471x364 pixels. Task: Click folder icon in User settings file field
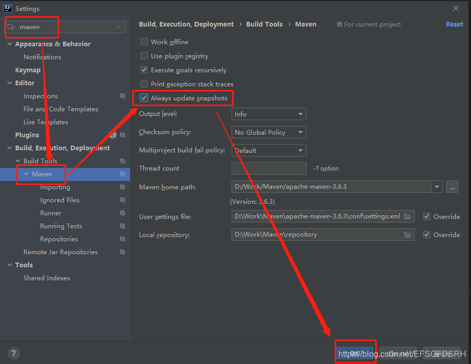pyautogui.click(x=408, y=216)
